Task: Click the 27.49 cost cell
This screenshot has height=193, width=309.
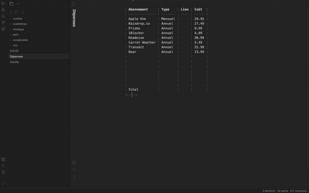Action: click(x=199, y=24)
